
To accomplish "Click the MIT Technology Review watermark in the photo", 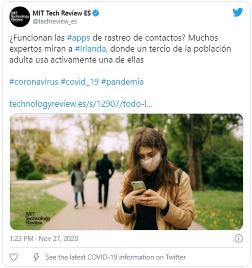I will [x=38, y=219].
